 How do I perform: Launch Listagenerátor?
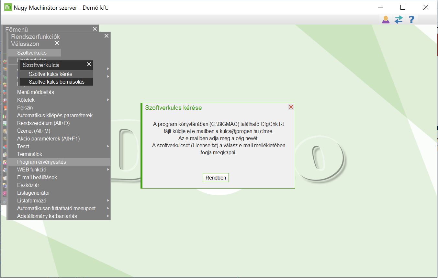[x=59, y=193]
